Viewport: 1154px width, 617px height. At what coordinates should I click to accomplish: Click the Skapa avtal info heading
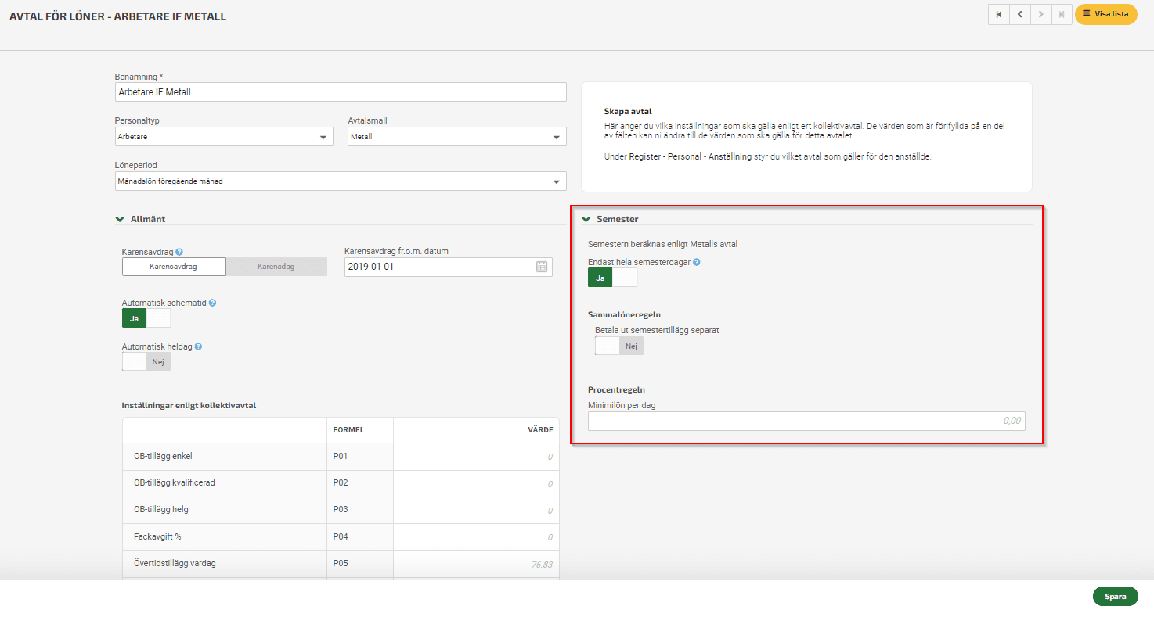coord(628,112)
